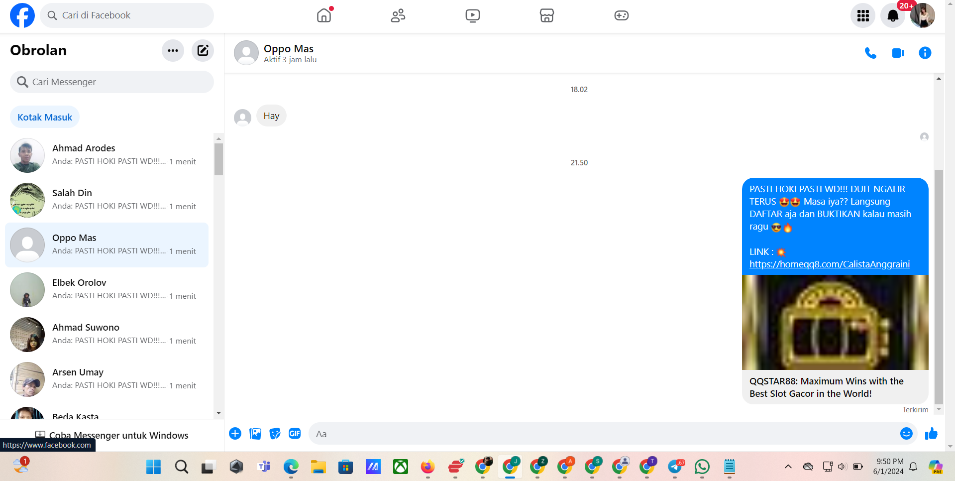Choose a GIF with the GIF icon

[x=295, y=434]
